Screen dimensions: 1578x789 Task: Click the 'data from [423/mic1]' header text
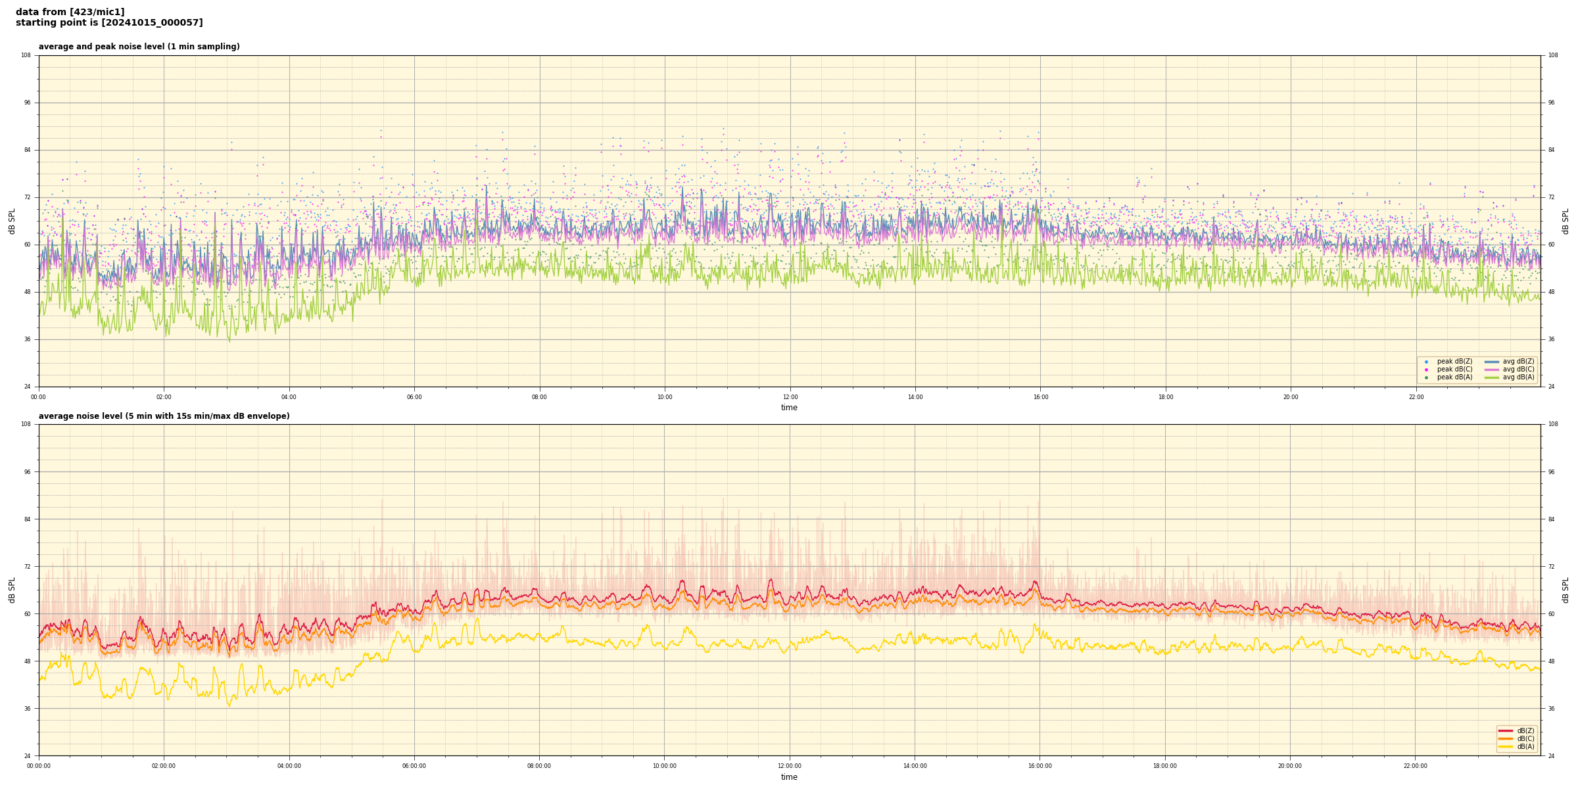tap(70, 12)
